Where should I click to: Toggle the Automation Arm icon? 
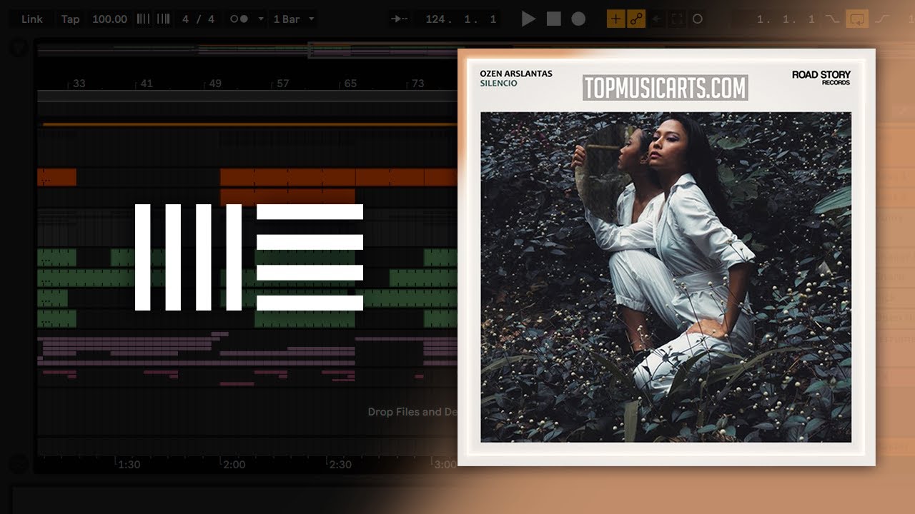pos(636,19)
